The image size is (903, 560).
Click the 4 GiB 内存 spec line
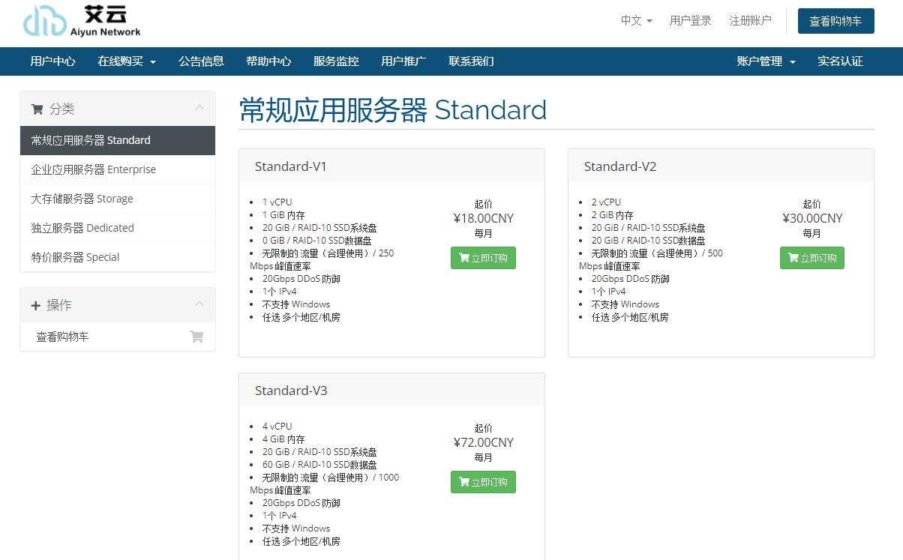283,439
